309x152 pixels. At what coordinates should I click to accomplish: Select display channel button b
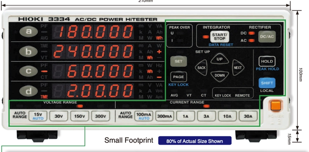(28, 52)
